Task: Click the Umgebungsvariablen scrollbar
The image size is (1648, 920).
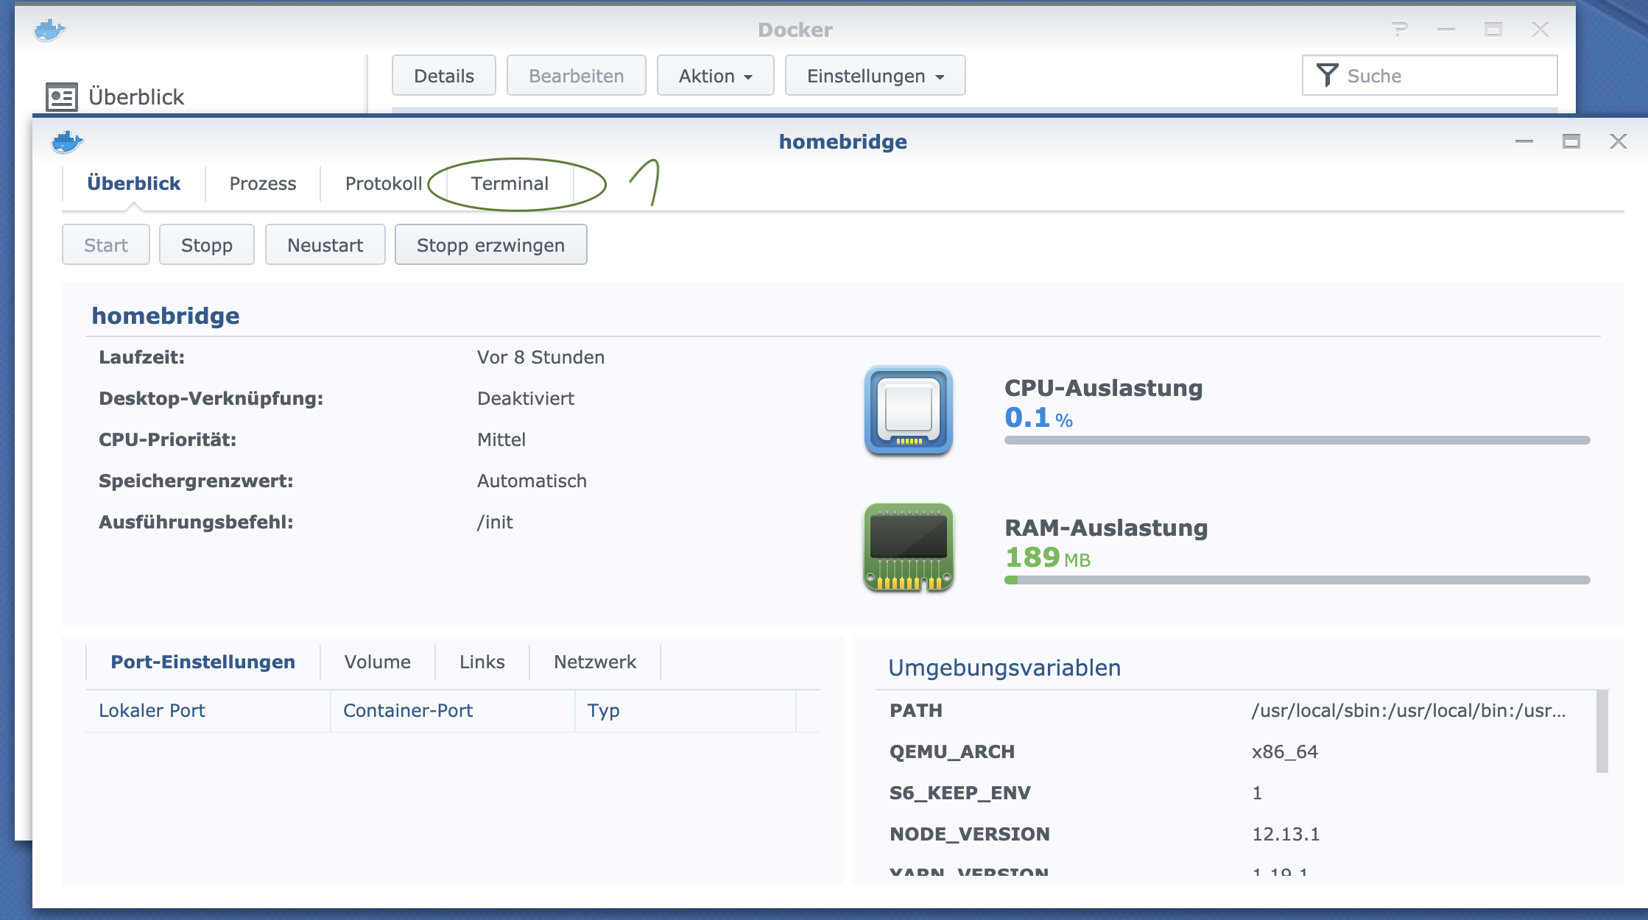Action: click(x=1602, y=731)
